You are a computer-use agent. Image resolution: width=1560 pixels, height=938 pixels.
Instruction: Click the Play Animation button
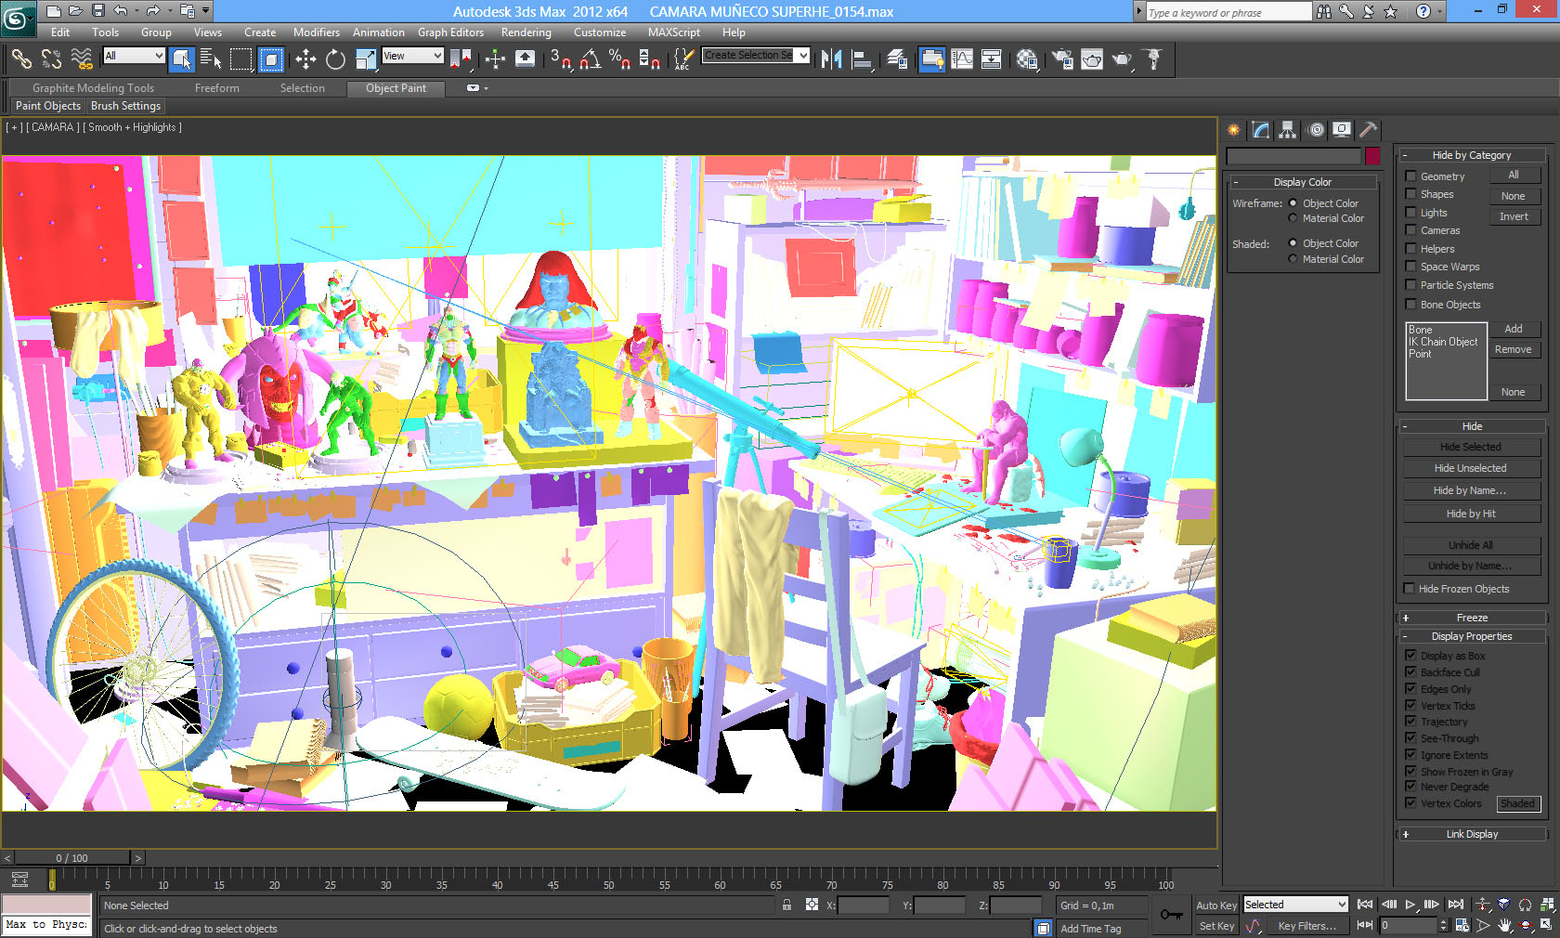tap(1410, 905)
